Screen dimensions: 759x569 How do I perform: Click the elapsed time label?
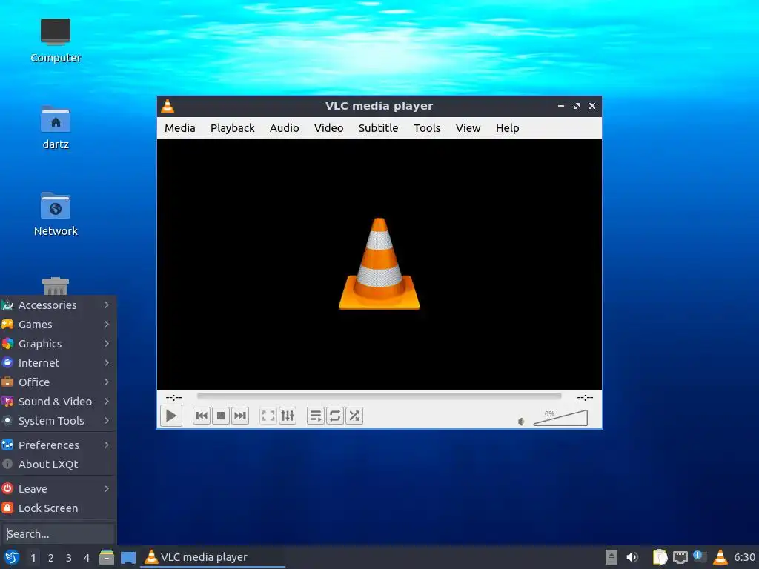tap(173, 397)
